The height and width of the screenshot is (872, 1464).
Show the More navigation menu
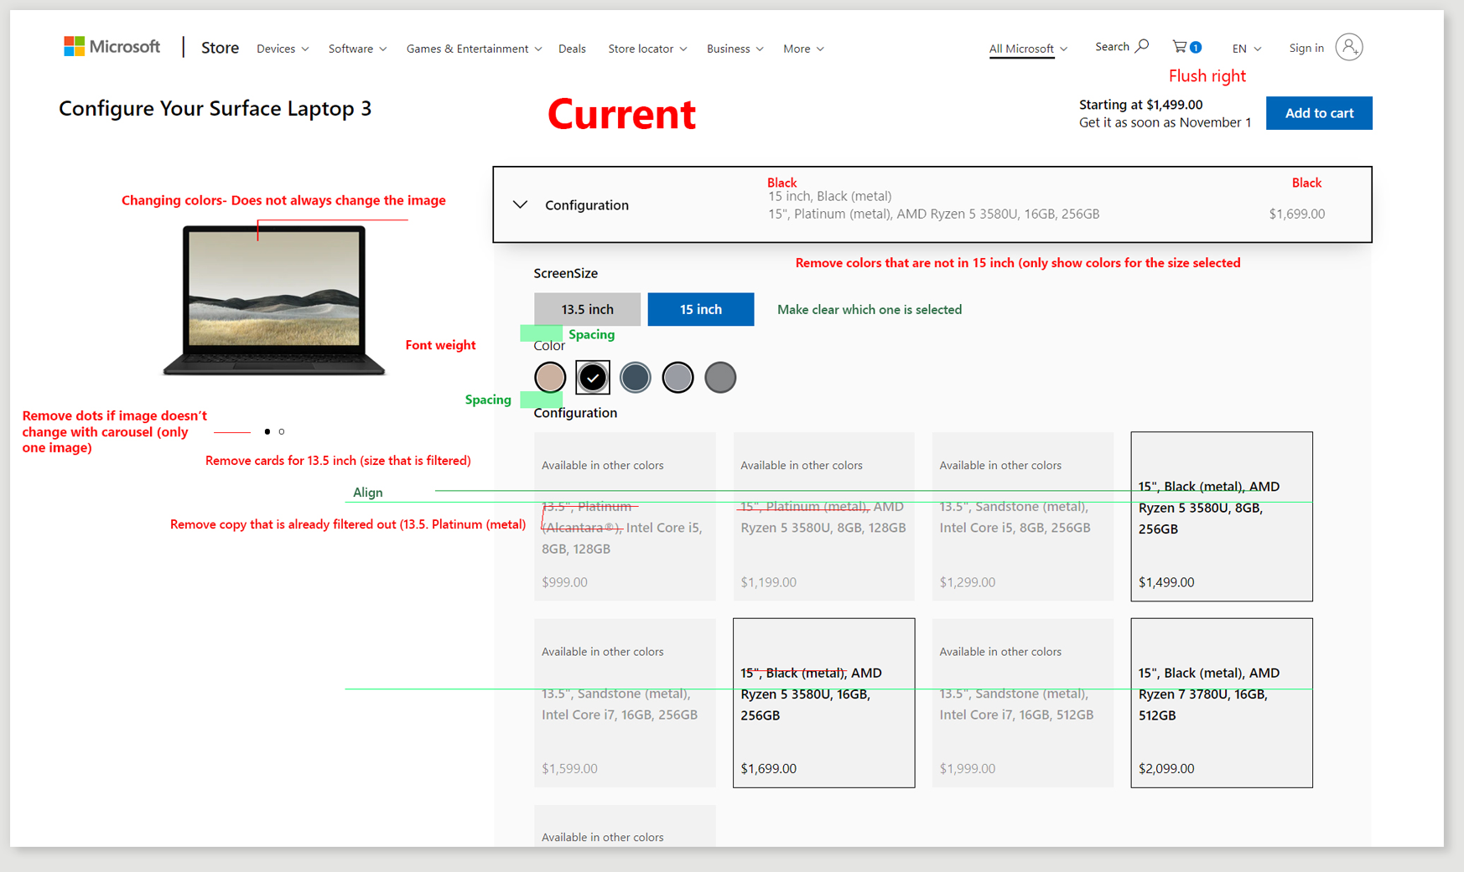point(803,49)
